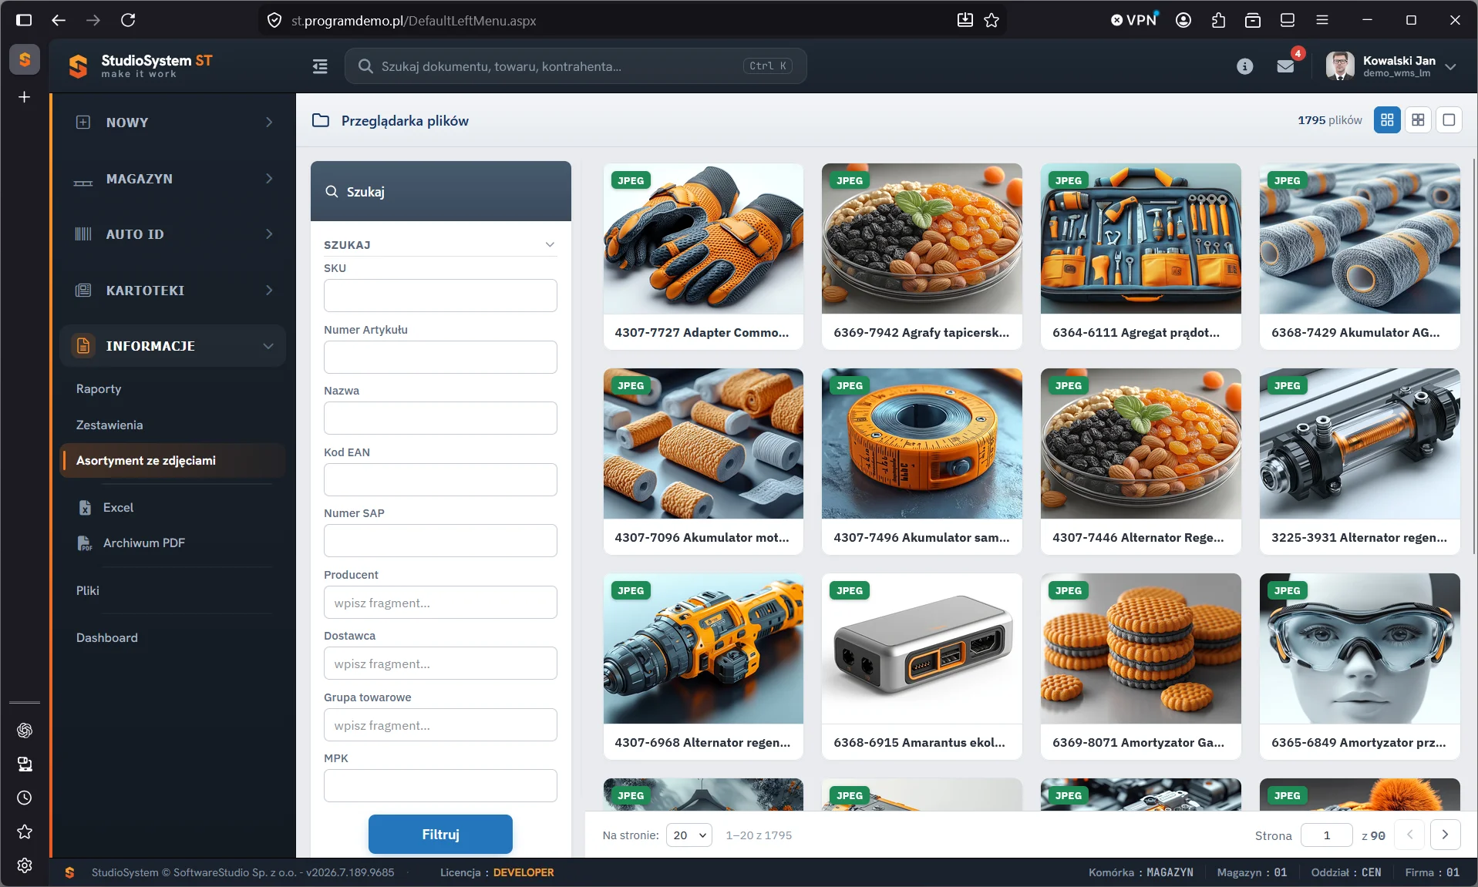Open items per page dropdown showing 20
Image resolution: width=1478 pixels, height=887 pixels.
tap(689, 835)
